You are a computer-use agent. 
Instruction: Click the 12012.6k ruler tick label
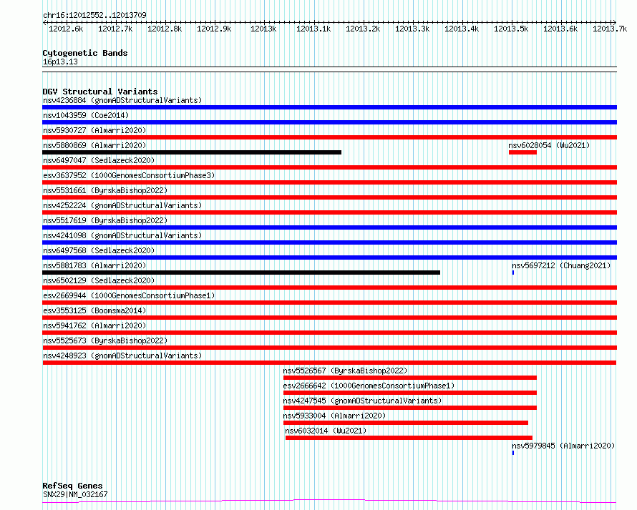click(x=66, y=29)
